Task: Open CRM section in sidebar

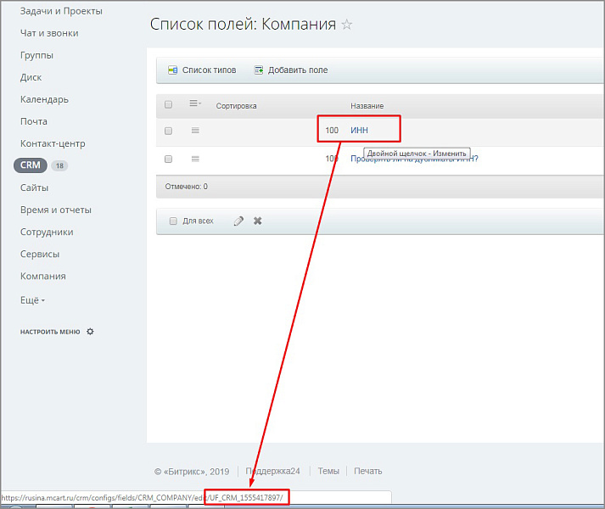Action: point(31,165)
